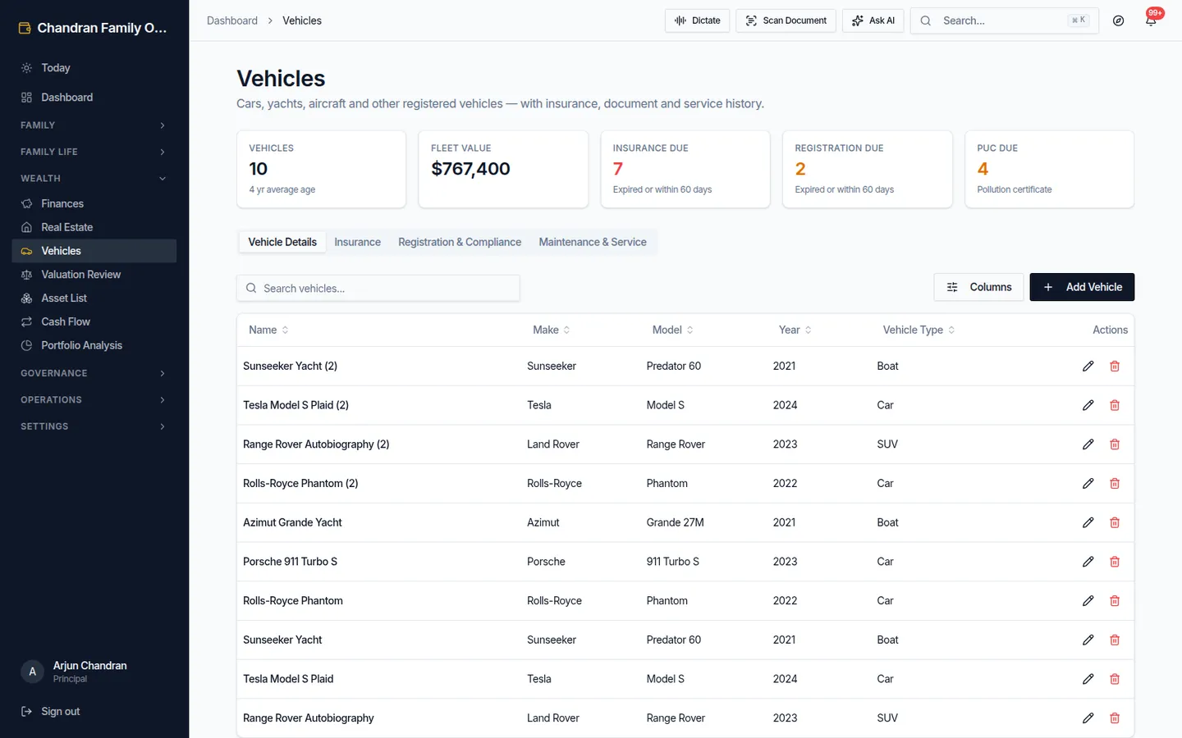Edit the Sunseeker Yacht (2) row
Viewport: 1182px width, 738px height.
1088,366
